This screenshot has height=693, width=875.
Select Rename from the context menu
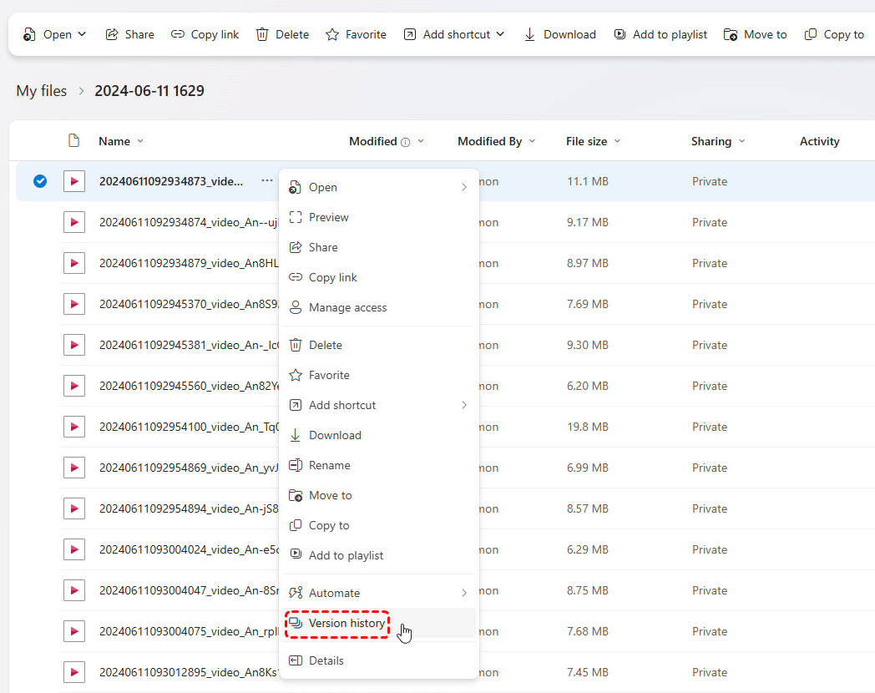(x=329, y=465)
